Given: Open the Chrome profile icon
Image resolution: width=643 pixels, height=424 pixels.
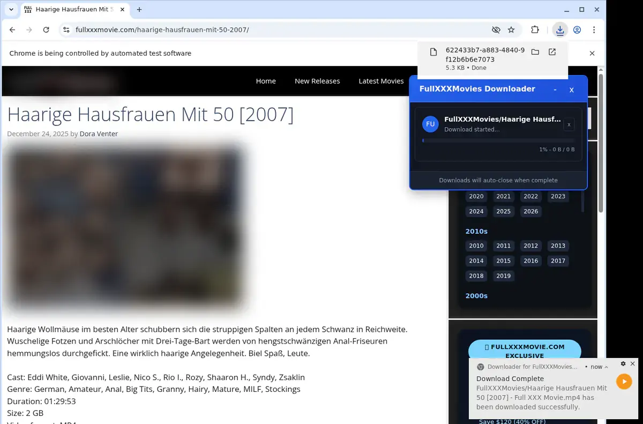Looking at the screenshot, I should [577, 30].
